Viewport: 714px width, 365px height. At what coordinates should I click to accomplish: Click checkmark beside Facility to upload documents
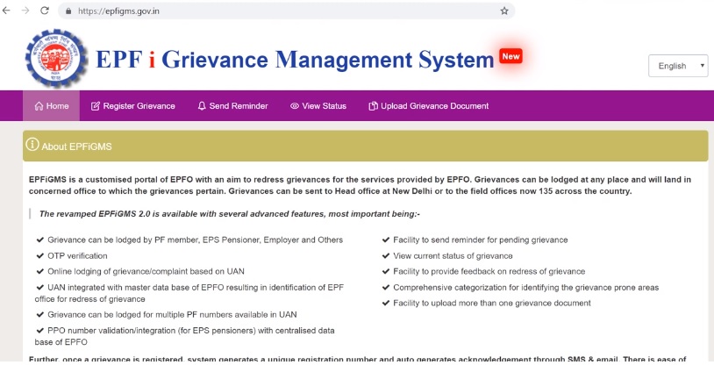coord(386,303)
